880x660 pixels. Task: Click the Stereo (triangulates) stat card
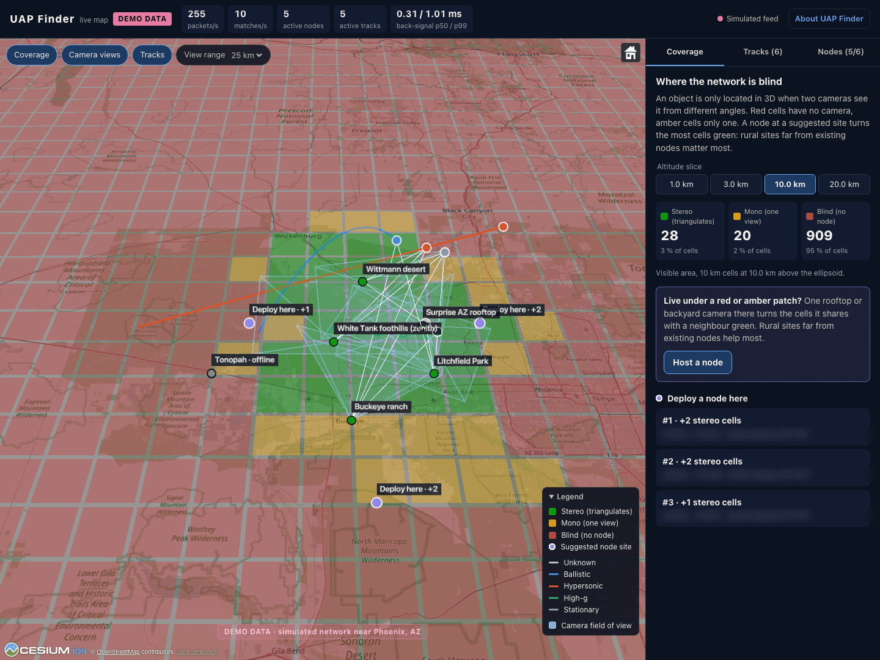690,231
